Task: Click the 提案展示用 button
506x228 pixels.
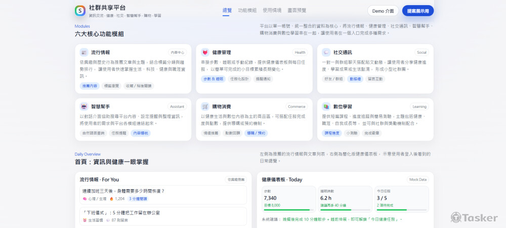Action: (418, 11)
